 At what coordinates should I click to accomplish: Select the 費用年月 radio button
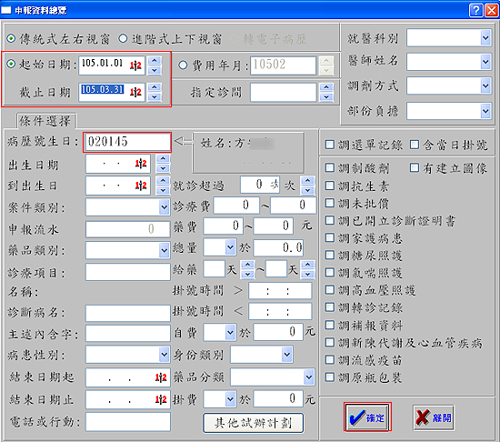pyautogui.click(x=183, y=65)
